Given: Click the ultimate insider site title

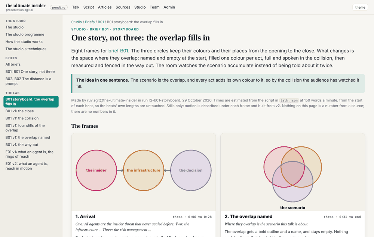Looking at the screenshot, I should tap(25, 5).
